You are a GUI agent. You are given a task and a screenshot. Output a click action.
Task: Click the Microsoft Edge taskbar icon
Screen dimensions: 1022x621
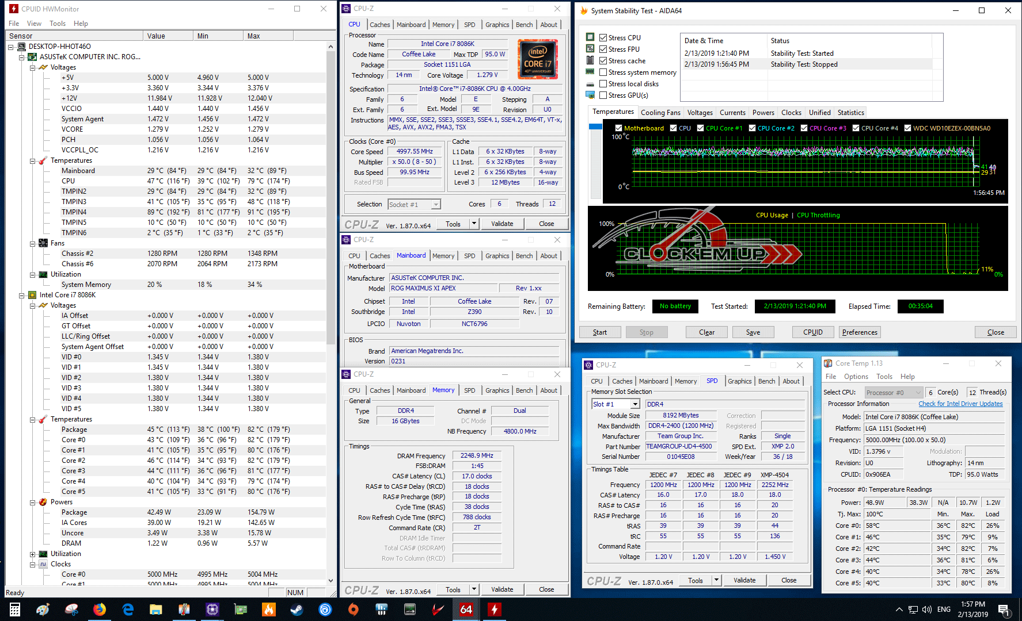click(x=128, y=609)
